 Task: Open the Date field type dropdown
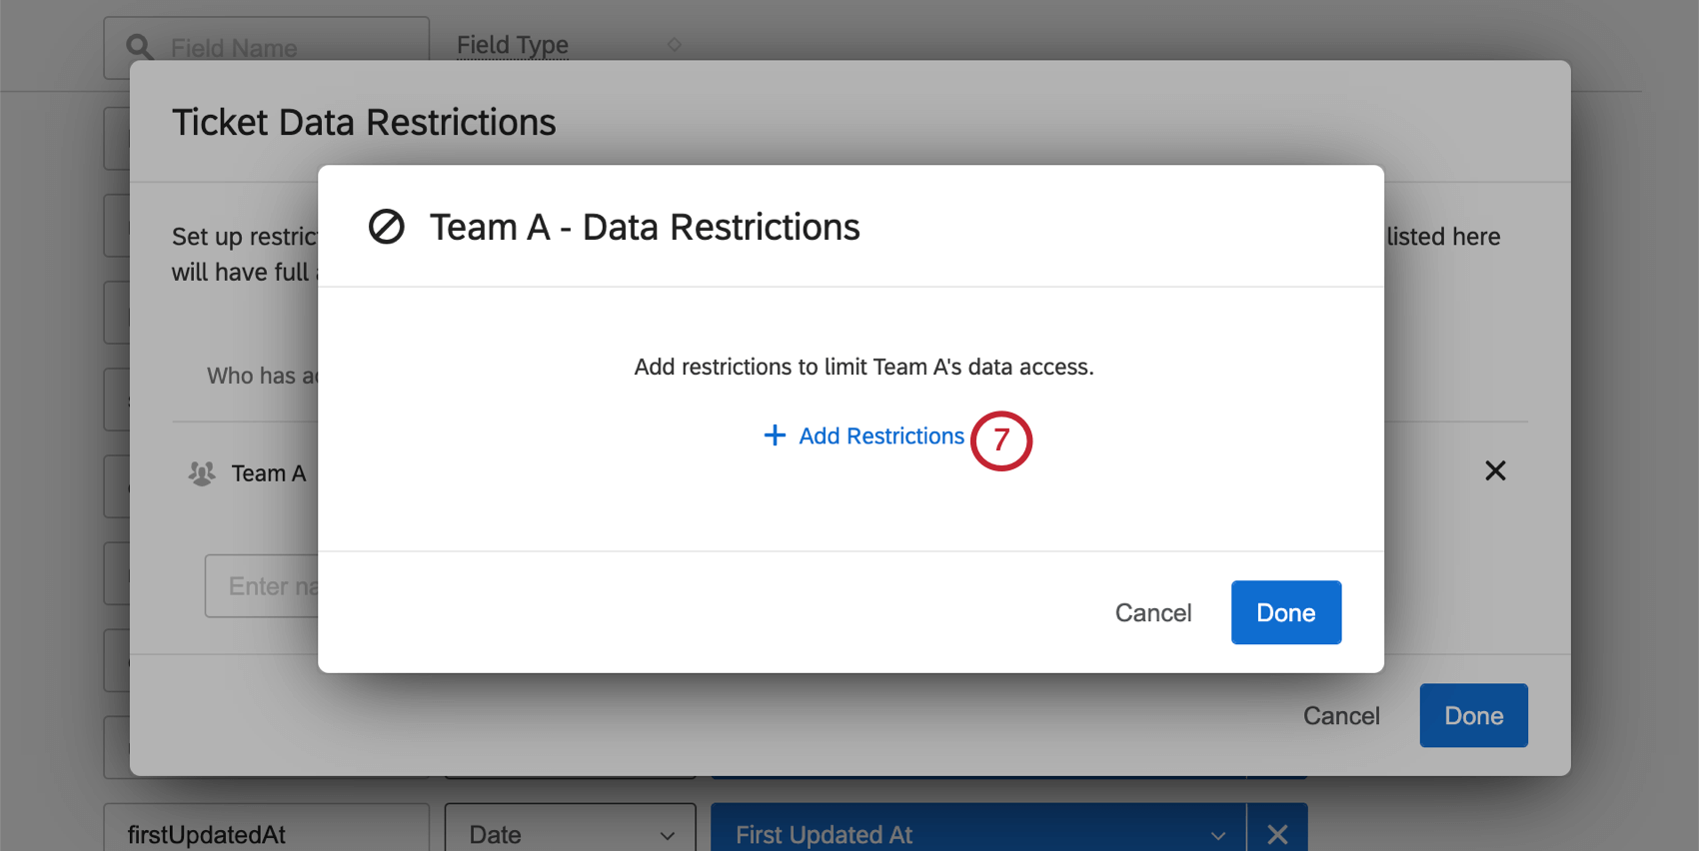[570, 833]
